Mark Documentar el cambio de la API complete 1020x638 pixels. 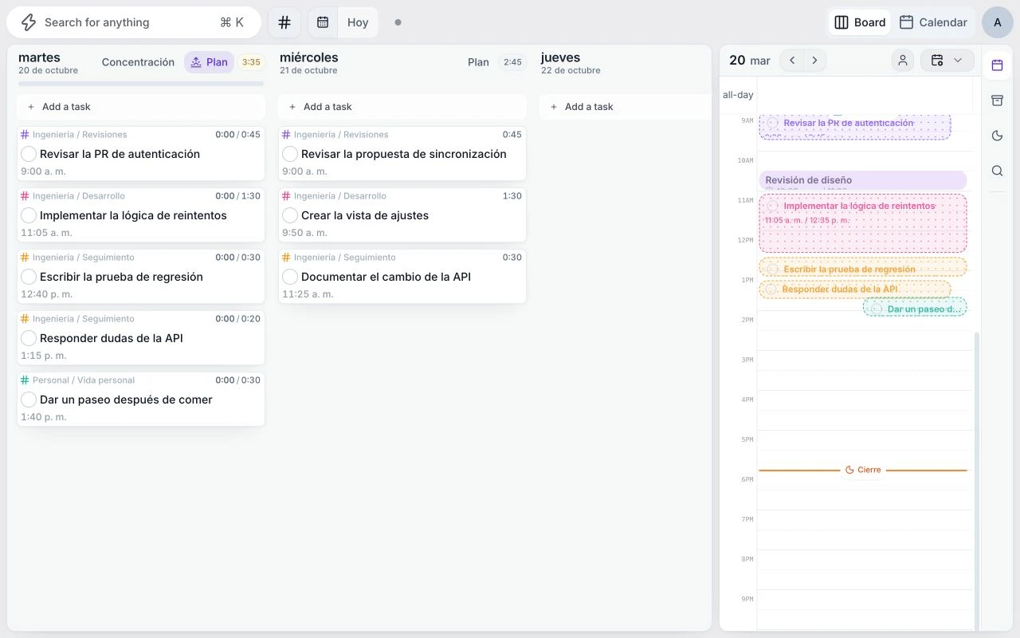point(290,277)
